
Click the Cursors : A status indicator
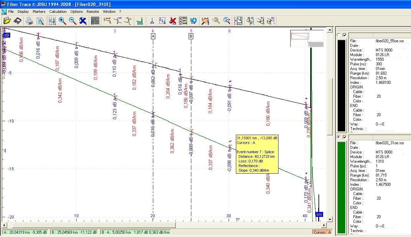(322, 232)
